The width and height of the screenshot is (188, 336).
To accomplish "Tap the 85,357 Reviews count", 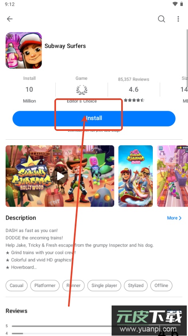I will point(134,79).
